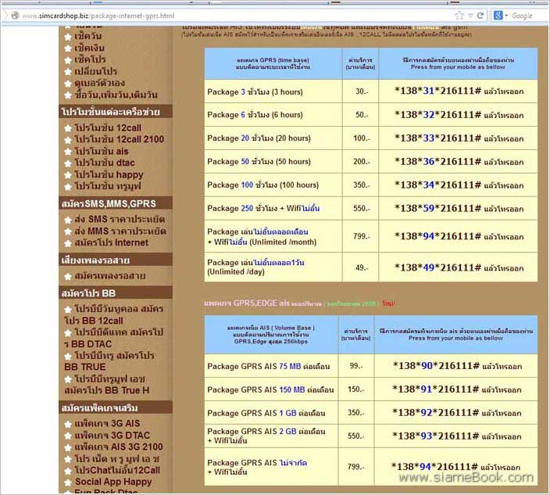The height and width of the screenshot is (495, 550).
Task: Open the bookmark dropdown arrow next to star
Action: click(x=470, y=16)
